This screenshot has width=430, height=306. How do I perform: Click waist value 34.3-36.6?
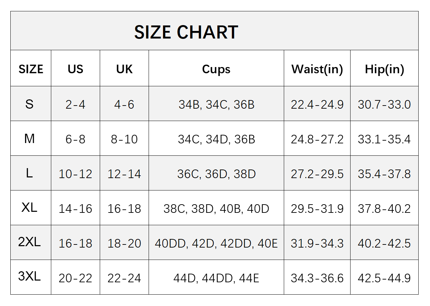(317, 278)
